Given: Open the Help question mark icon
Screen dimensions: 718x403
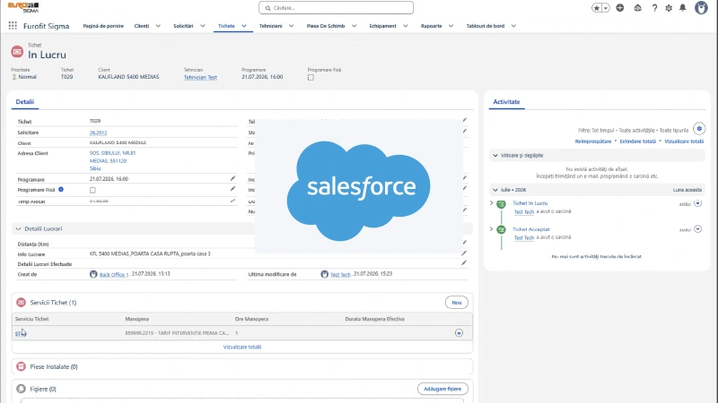Looking at the screenshot, I should tap(654, 8).
